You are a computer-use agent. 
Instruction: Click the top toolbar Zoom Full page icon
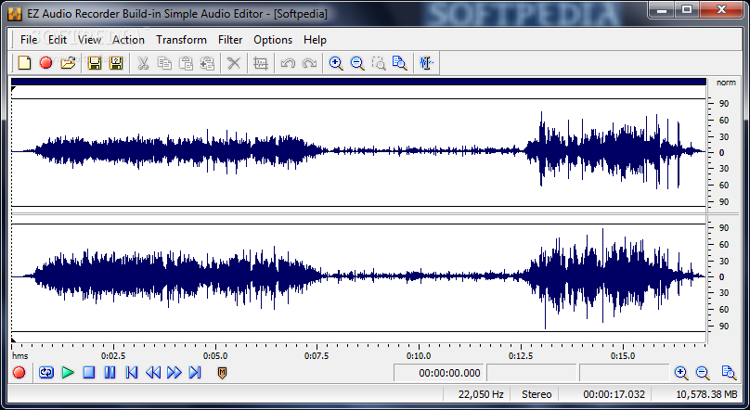tap(399, 63)
